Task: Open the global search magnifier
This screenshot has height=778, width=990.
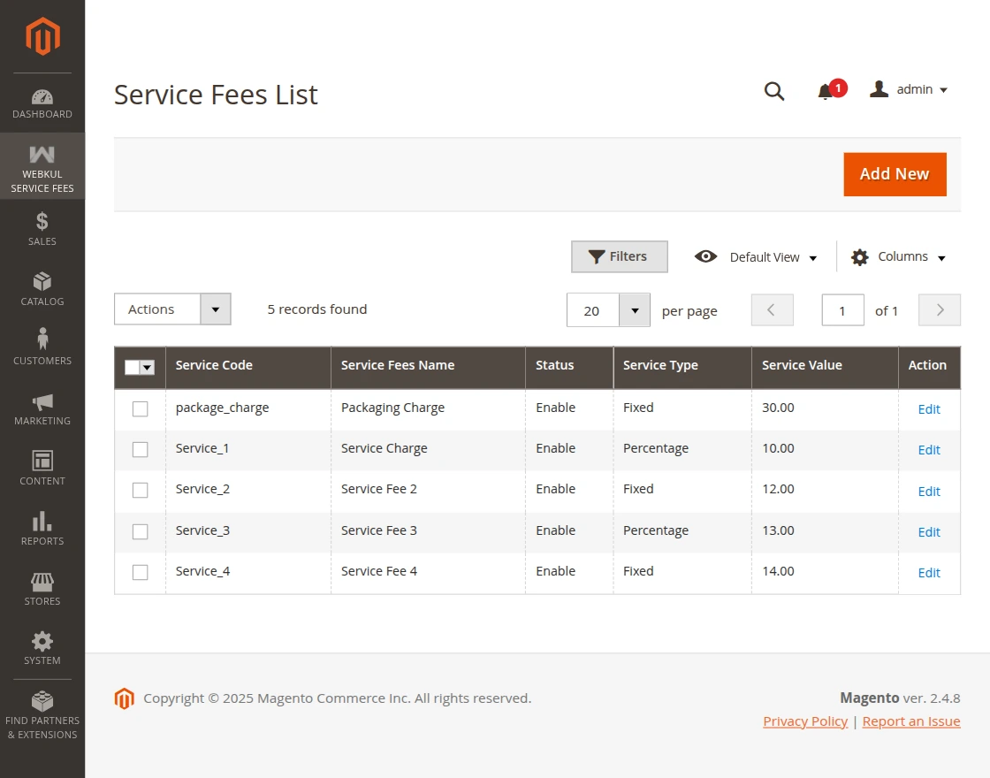Action: (774, 90)
